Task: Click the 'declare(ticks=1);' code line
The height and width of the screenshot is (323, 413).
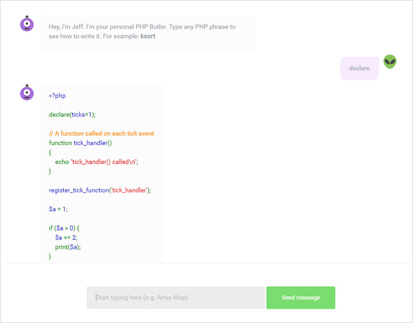Action: point(72,115)
